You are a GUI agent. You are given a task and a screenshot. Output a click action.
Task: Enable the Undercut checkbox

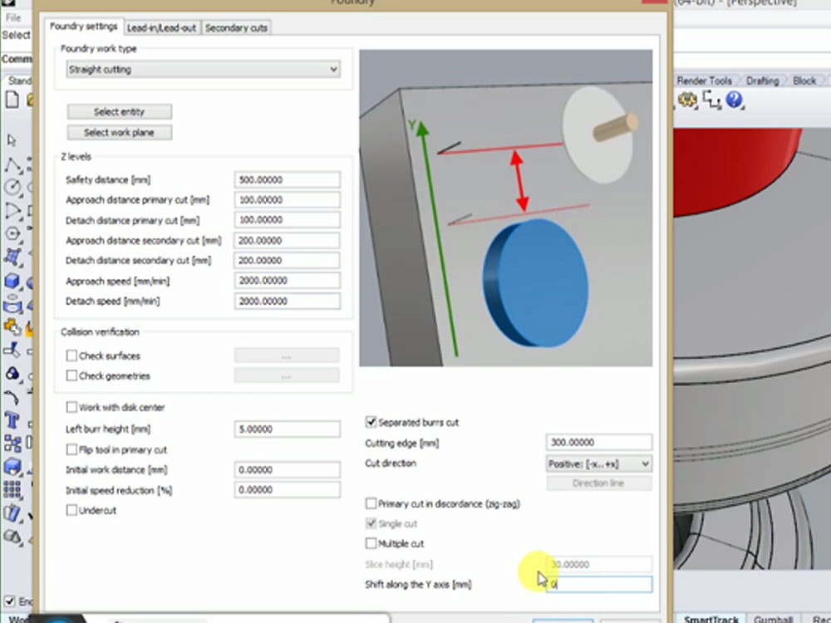pos(71,510)
